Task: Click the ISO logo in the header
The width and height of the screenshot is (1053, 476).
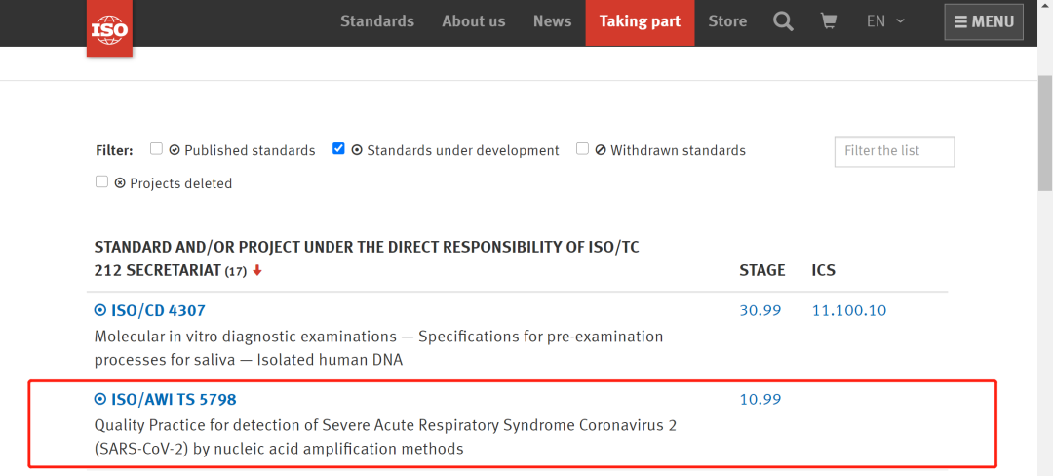Action: click(109, 28)
